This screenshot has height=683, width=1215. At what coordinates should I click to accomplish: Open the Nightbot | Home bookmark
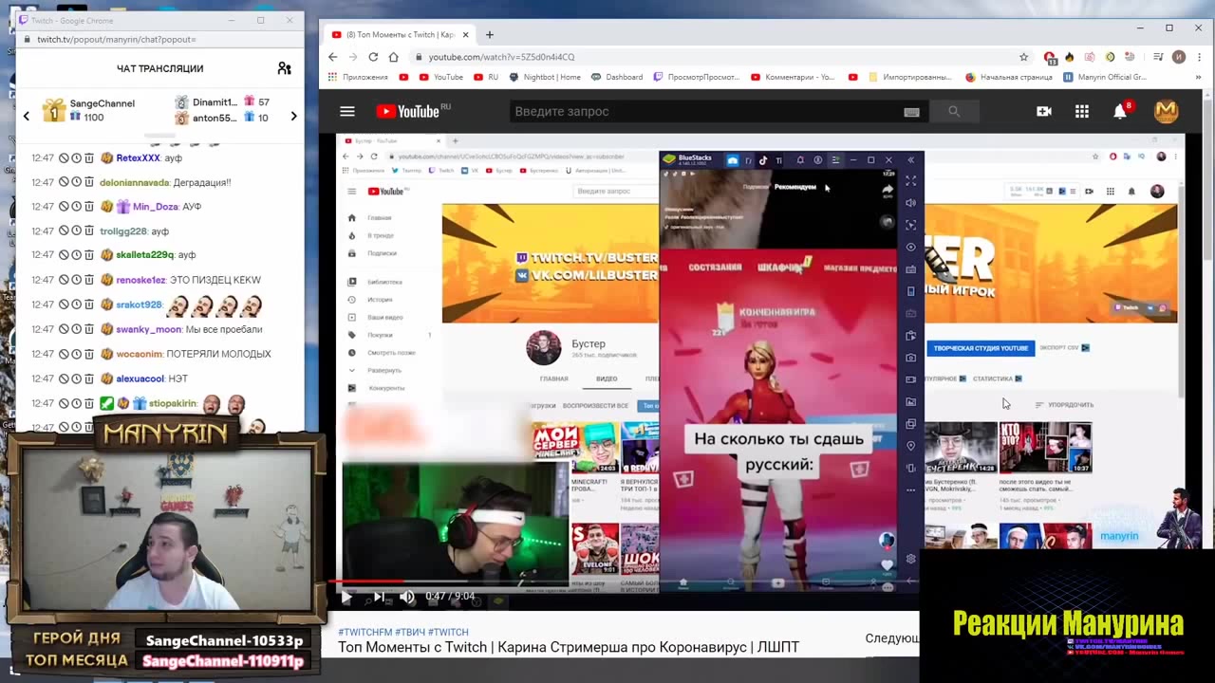pyautogui.click(x=545, y=77)
